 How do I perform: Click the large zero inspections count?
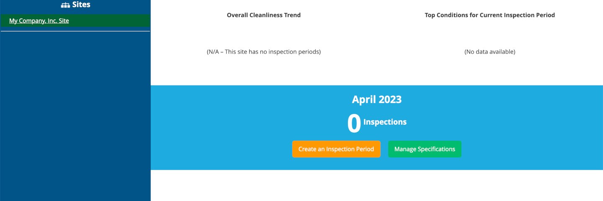click(354, 124)
